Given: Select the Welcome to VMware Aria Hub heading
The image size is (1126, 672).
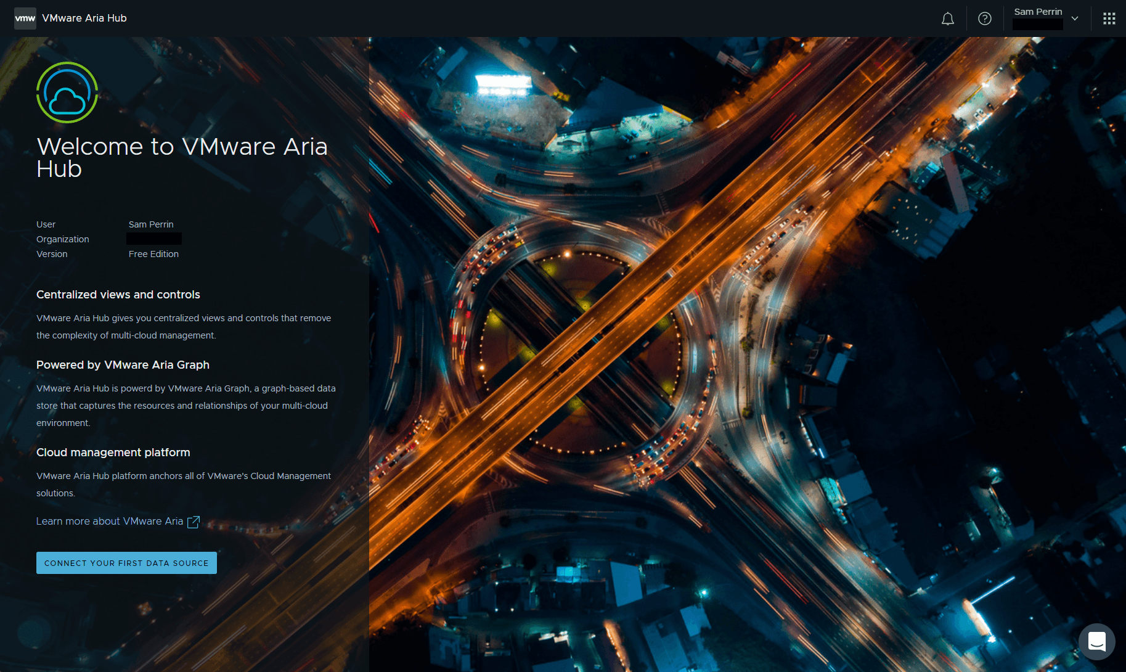Looking at the screenshot, I should coord(182,158).
